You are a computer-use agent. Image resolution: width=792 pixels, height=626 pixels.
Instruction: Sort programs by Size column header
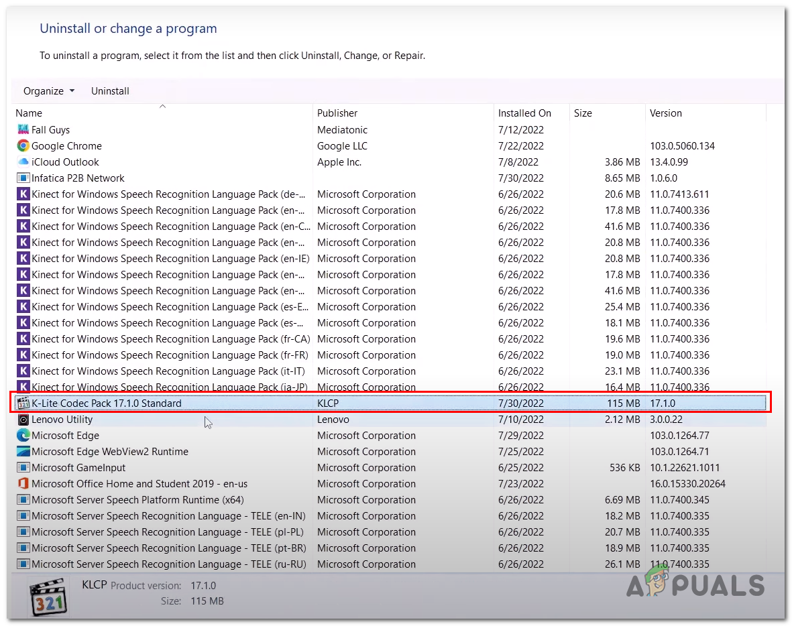click(583, 113)
